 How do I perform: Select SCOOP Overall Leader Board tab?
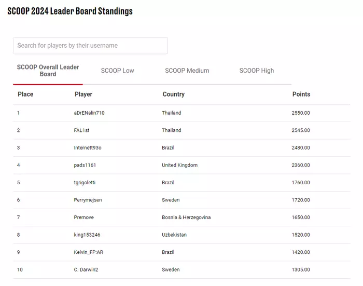point(48,71)
